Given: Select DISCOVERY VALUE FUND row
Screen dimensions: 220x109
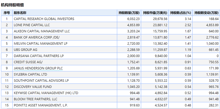Looking at the screenshot, I should tap(111, 87).
